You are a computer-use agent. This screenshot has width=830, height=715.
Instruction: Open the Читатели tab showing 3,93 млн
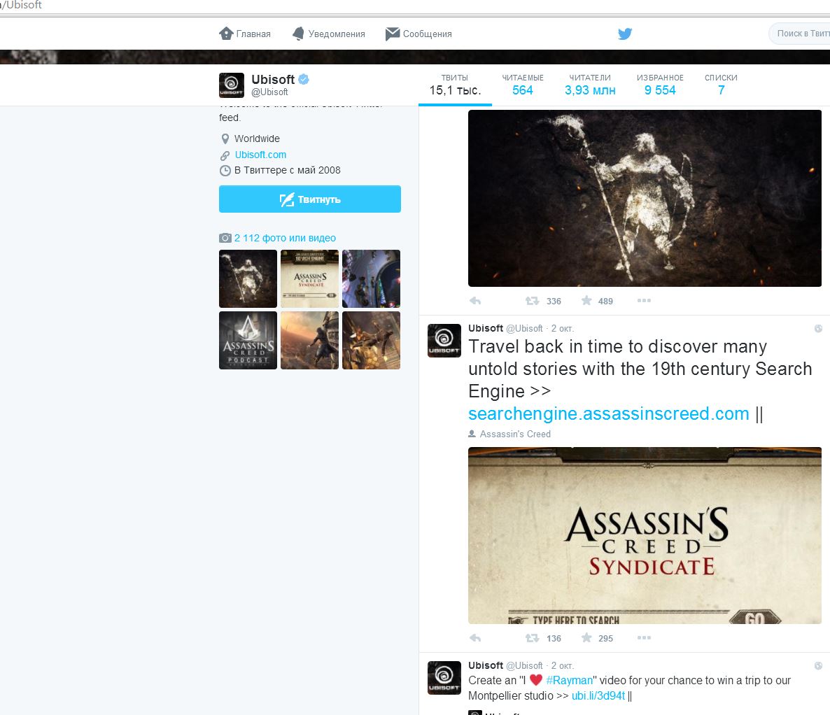[x=590, y=85]
